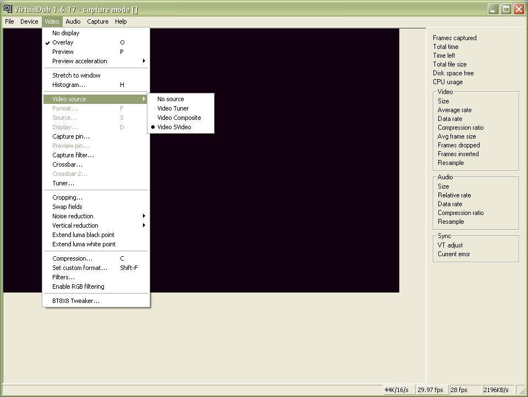
Task: Maximize the VirtualDub window
Action: coord(506,9)
